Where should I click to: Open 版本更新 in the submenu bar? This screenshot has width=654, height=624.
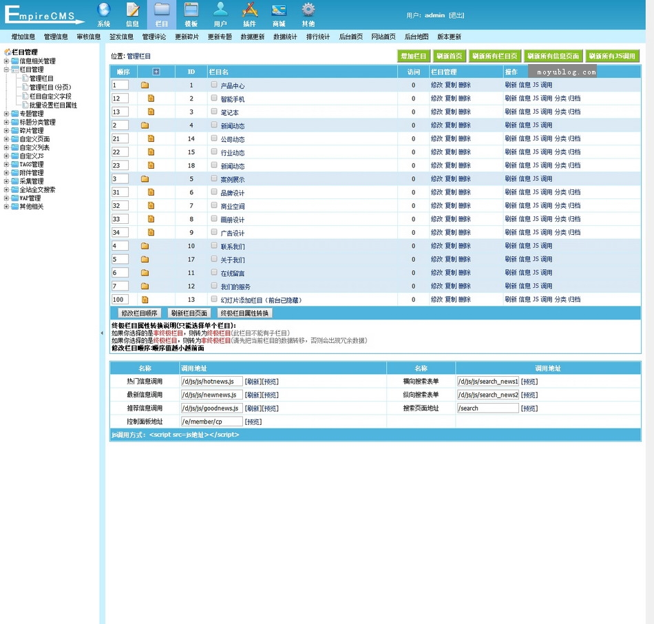pos(450,37)
